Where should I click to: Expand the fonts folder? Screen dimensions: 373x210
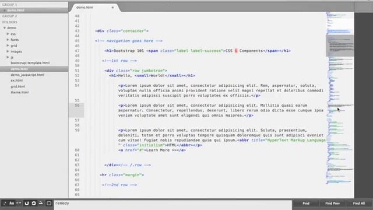pos(8,40)
